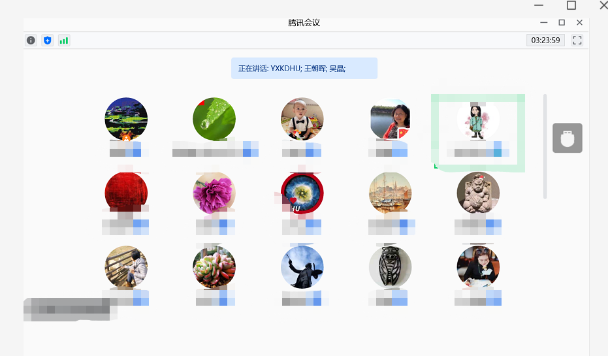This screenshot has height=356, width=608.
Task: Select the harbor sailboats painting avatar
Action: 390,193
